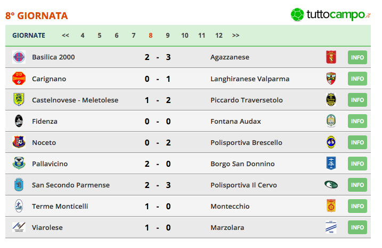Select the Noceto team badge
Screen dimensions: 382x248
point(19,142)
